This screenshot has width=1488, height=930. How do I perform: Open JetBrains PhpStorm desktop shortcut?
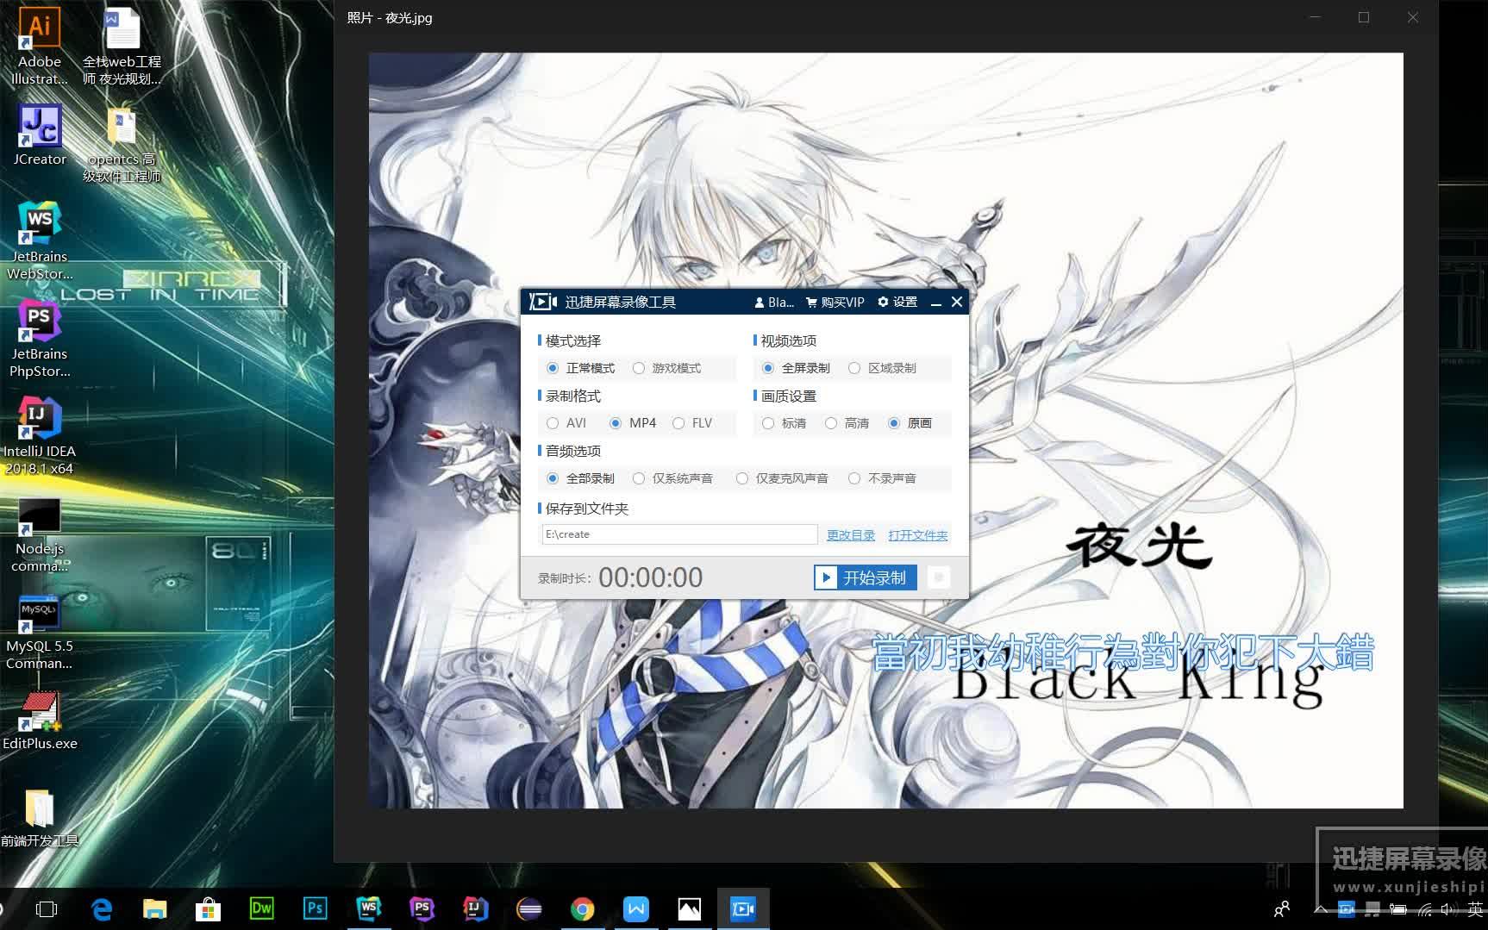point(40,339)
